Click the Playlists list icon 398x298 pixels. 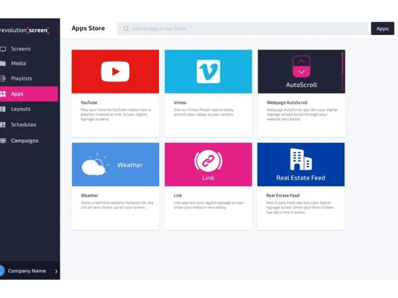tap(3, 78)
